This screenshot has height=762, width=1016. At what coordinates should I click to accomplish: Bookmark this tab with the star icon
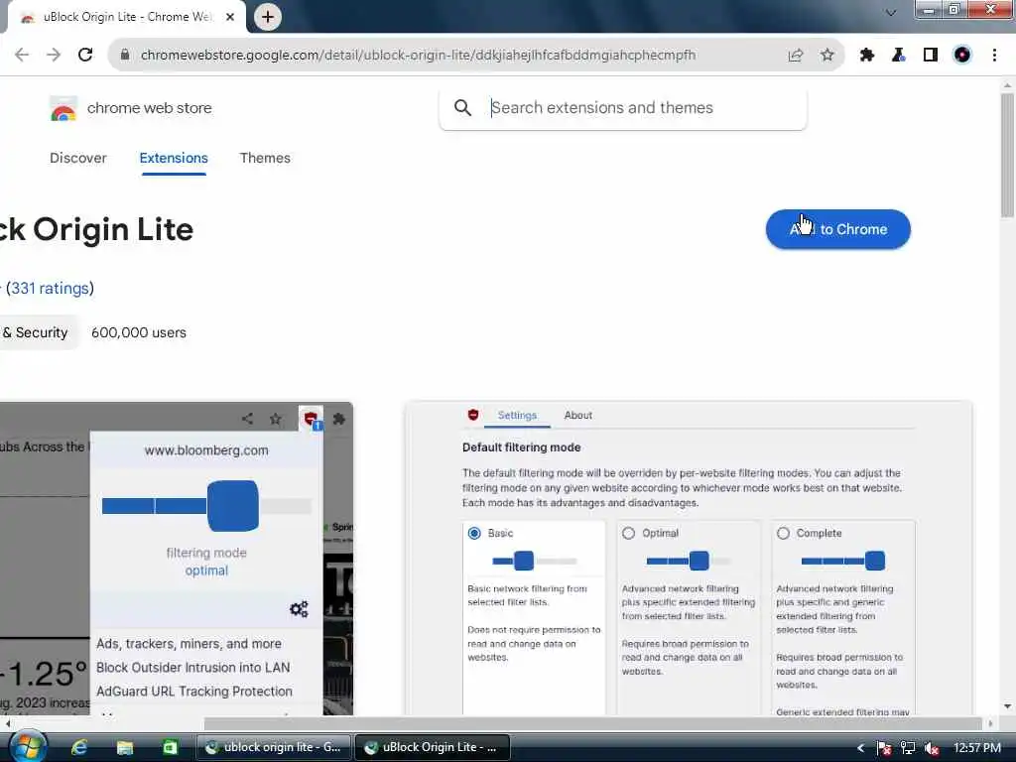point(827,56)
